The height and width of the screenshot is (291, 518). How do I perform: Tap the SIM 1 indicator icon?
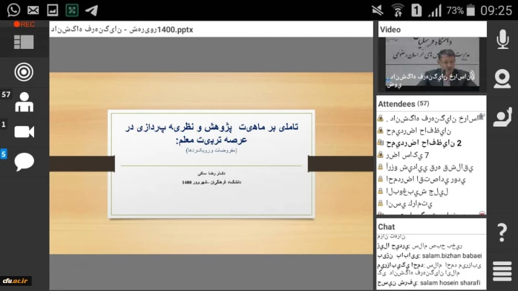coord(416,10)
